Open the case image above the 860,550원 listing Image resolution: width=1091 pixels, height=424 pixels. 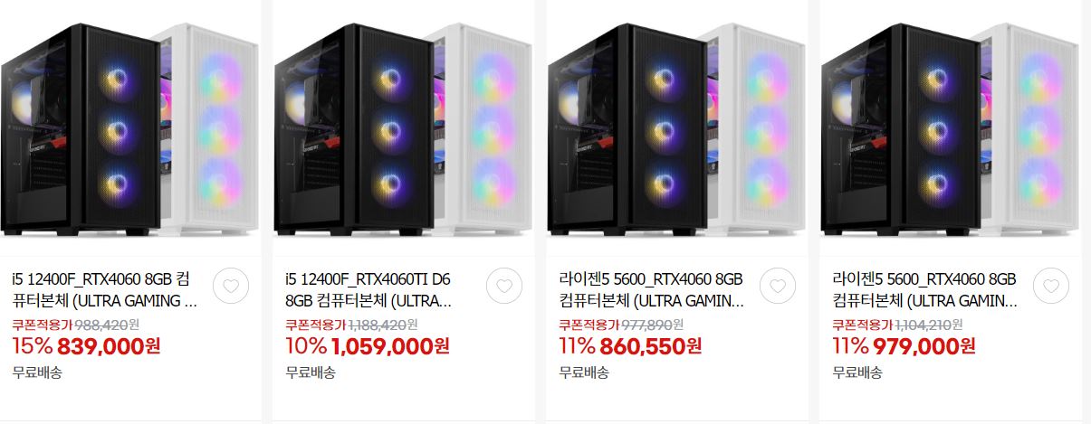point(677,127)
